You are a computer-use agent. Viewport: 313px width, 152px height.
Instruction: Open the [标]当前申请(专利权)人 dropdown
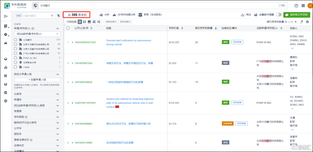[37, 34]
